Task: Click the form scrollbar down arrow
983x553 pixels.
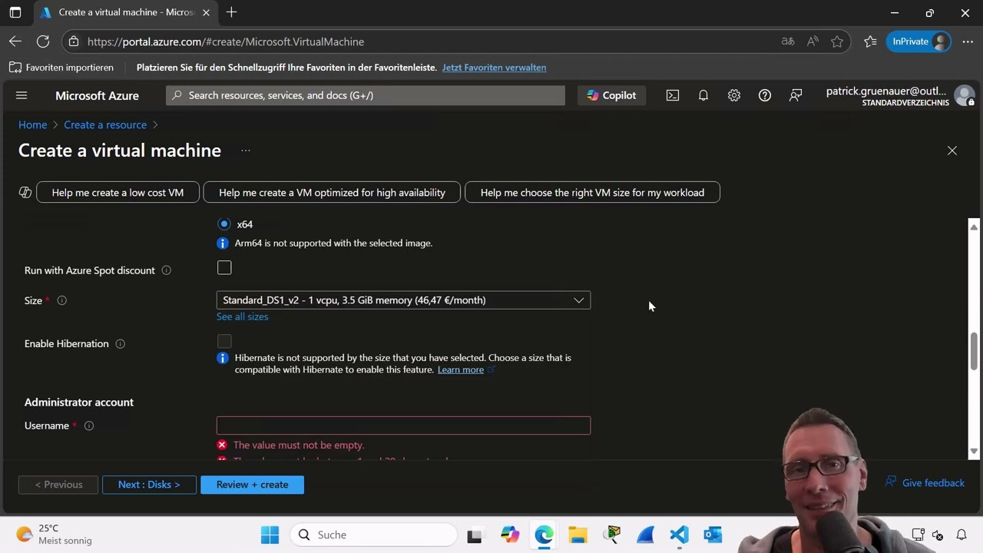Action: tap(974, 452)
